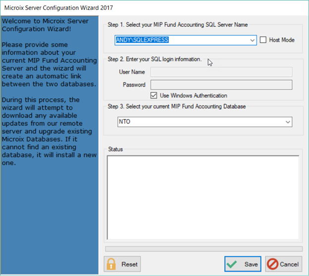The height and width of the screenshot is (276, 309).
Task: Open the MIP Fund Accounting Database dropdown arrow
Action: [x=288, y=121]
